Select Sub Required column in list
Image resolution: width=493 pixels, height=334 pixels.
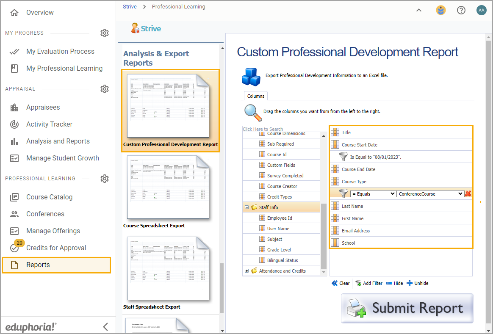coord(280,144)
